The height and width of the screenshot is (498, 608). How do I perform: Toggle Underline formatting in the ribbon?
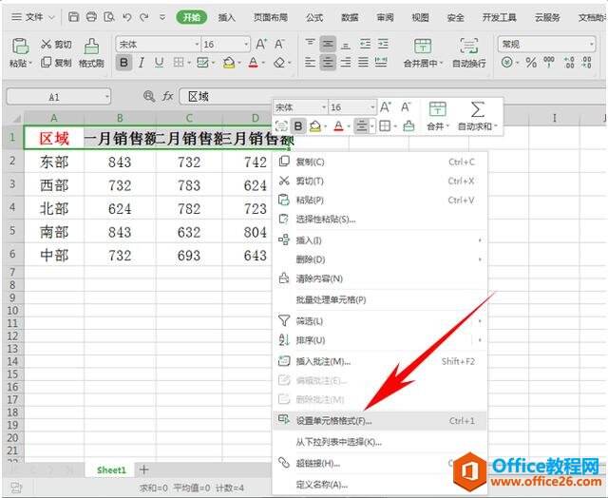click(x=159, y=63)
